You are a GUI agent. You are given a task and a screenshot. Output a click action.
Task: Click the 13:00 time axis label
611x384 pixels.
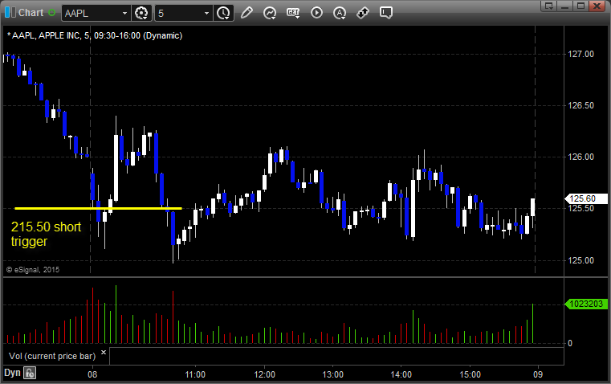point(333,374)
